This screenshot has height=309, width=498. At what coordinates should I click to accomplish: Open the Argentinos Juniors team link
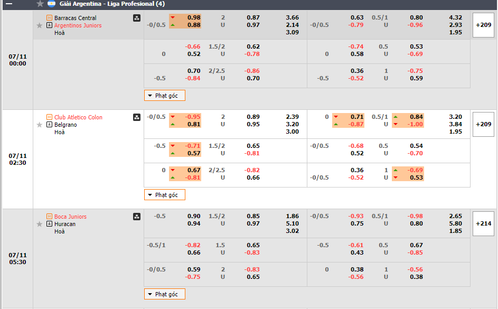pyautogui.click(x=78, y=25)
